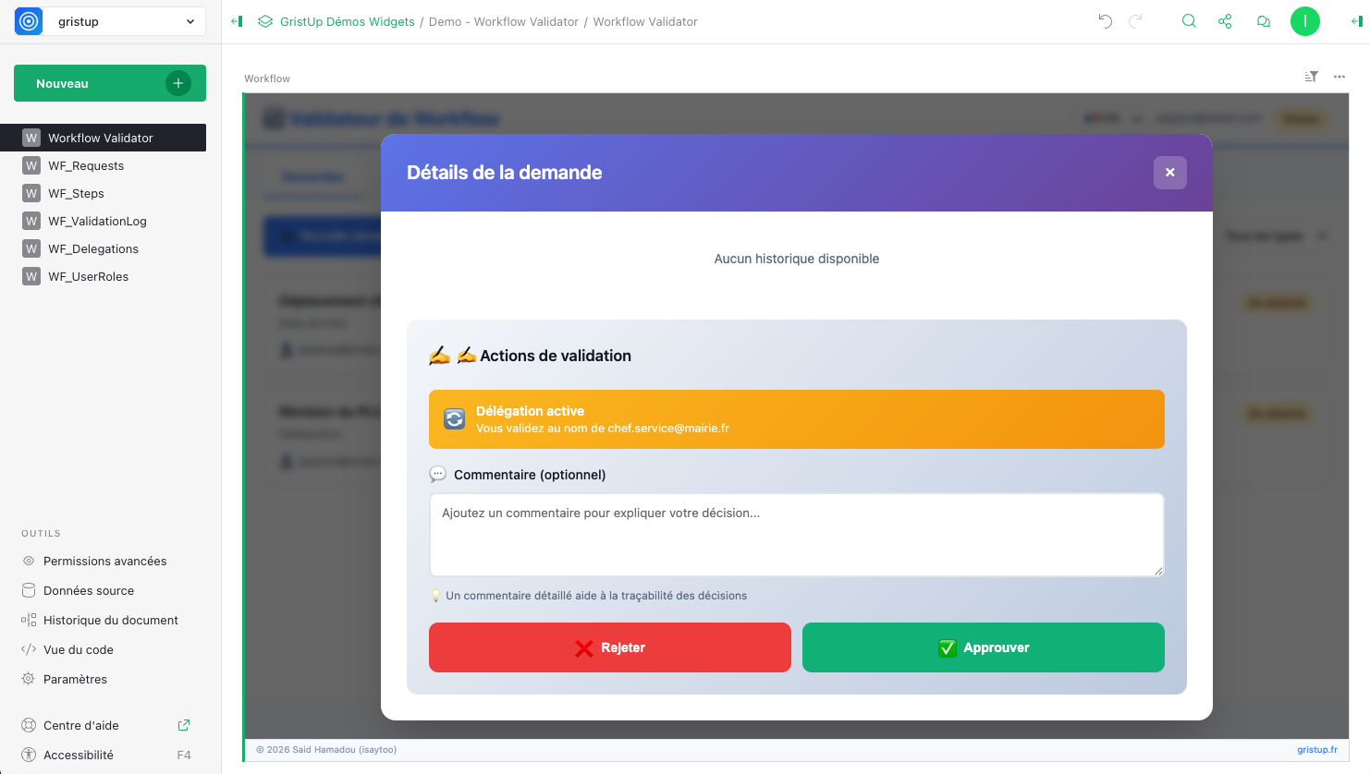The height and width of the screenshot is (774, 1370).
Task: Click into the Commentaire text area
Action: (x=796, y=535)
